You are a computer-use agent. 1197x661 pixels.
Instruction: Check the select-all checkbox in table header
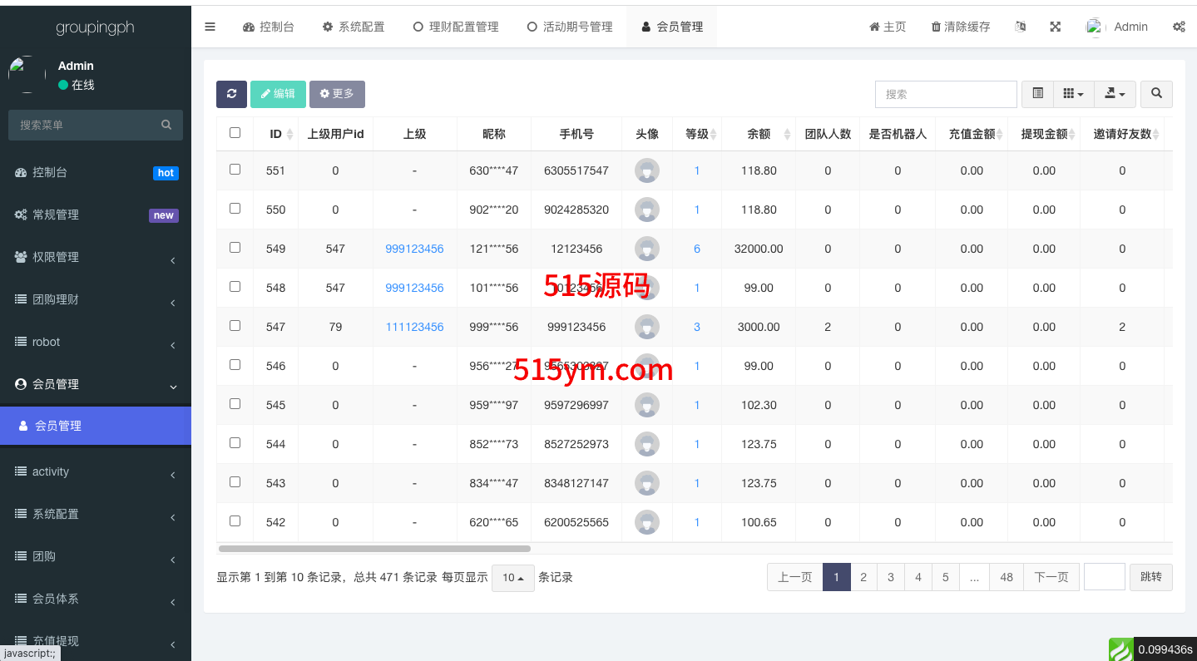[x=235, y=133]
